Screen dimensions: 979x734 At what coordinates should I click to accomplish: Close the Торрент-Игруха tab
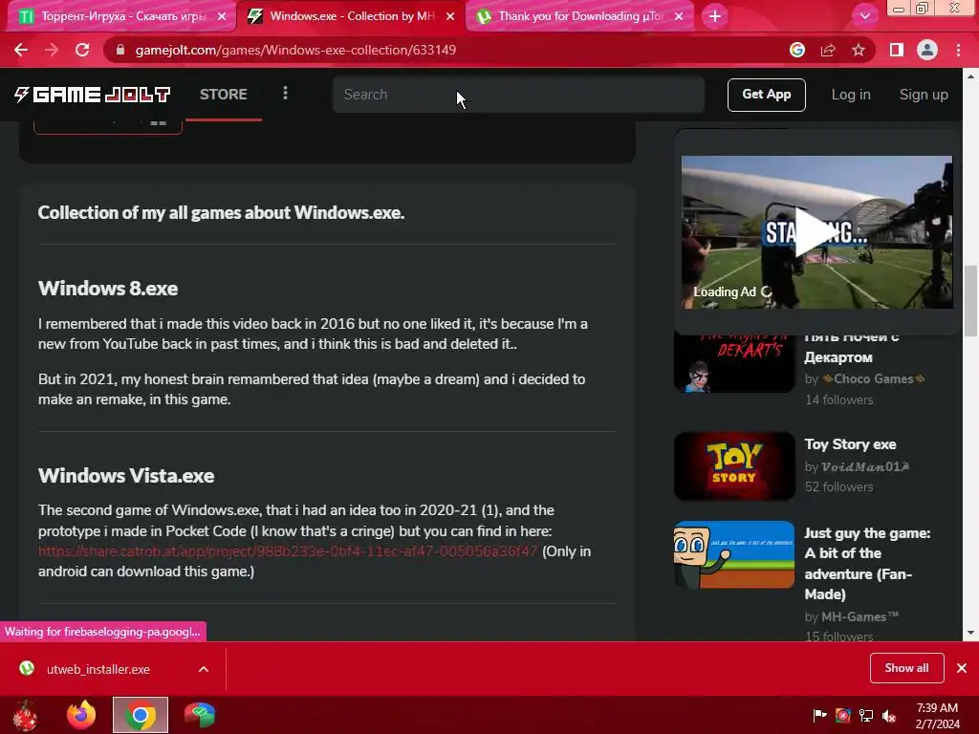click(x=222, y=16)
